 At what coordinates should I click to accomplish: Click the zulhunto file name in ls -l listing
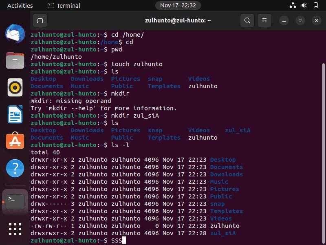pos(225,226)
